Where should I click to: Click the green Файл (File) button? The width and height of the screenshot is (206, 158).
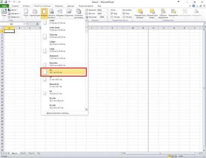4,6
